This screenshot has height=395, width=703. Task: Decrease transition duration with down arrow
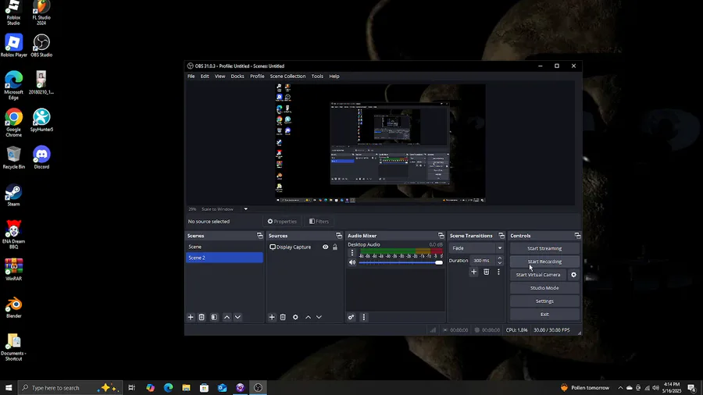click(x=499, y=263)
